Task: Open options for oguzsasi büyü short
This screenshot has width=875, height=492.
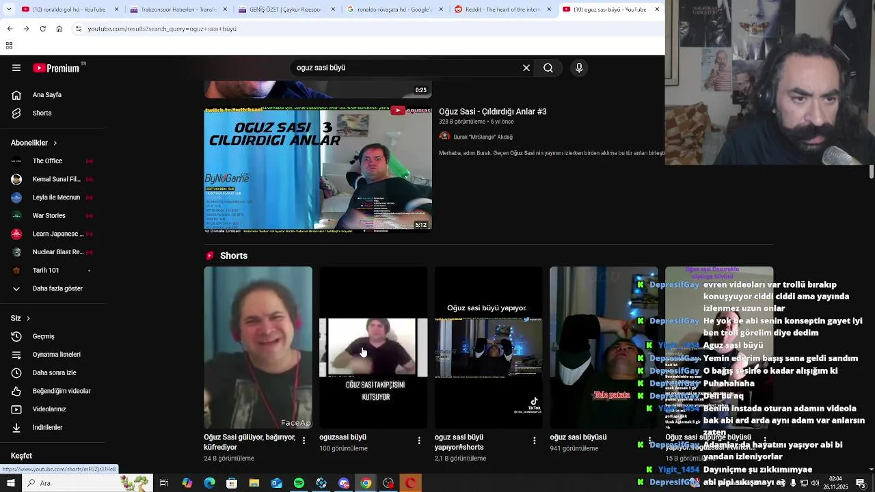Action: coord(419,441)
